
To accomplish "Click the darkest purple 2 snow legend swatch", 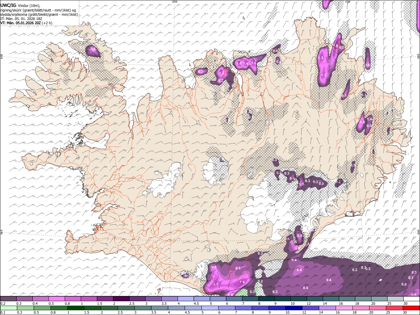I will click(121, 299).
